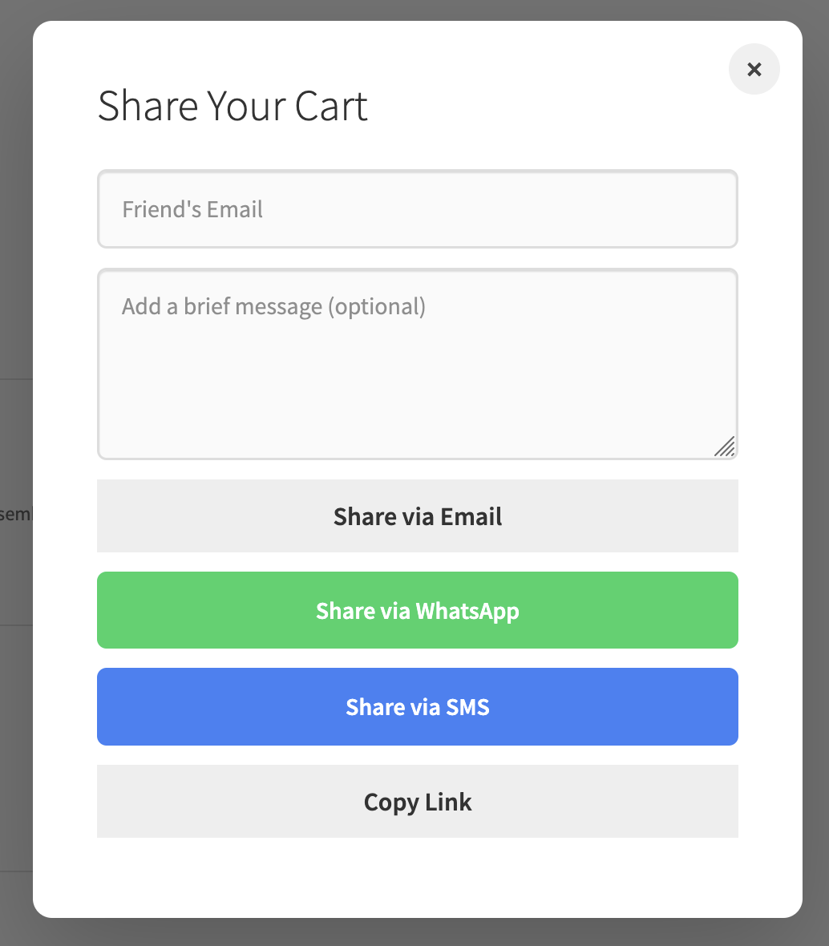
Task: Click the Friend's Email input field
Action: coord(417,209)
